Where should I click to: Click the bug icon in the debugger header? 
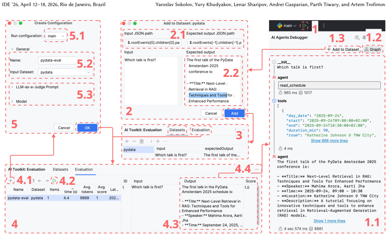364,37
